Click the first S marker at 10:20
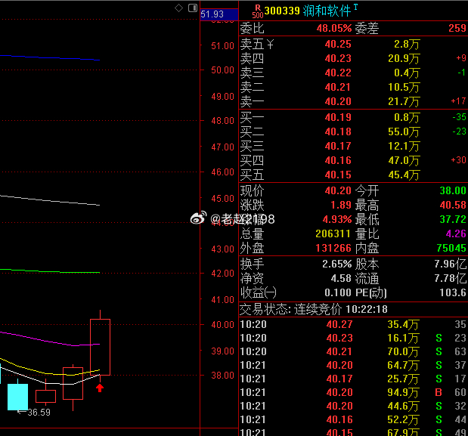The width and height of the screenshot is (468, 436). 439,338
